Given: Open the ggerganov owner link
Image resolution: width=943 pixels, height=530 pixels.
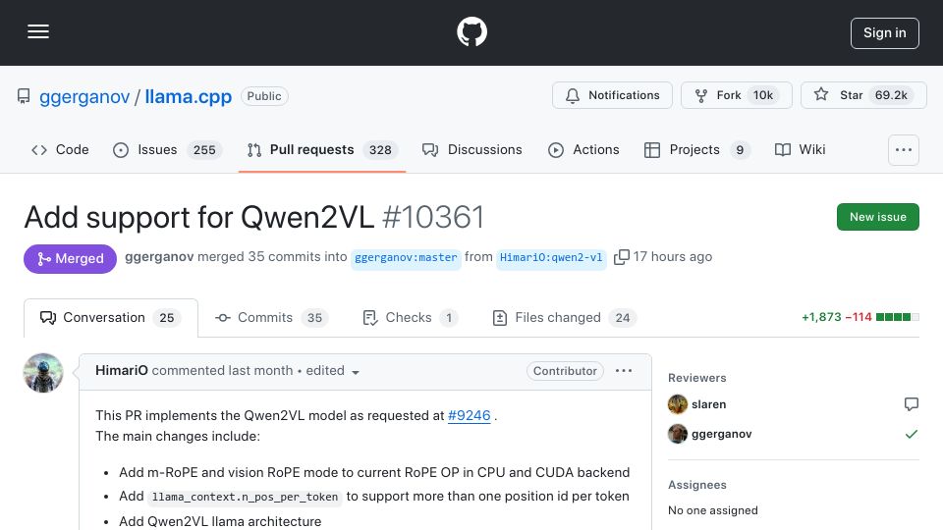Looking at the screenshot, I should click(x=84, y=97).
